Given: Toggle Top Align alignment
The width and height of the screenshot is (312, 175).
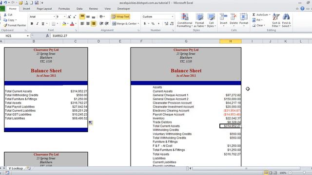Looking at the screenshot, I should (x=82, y=17).
